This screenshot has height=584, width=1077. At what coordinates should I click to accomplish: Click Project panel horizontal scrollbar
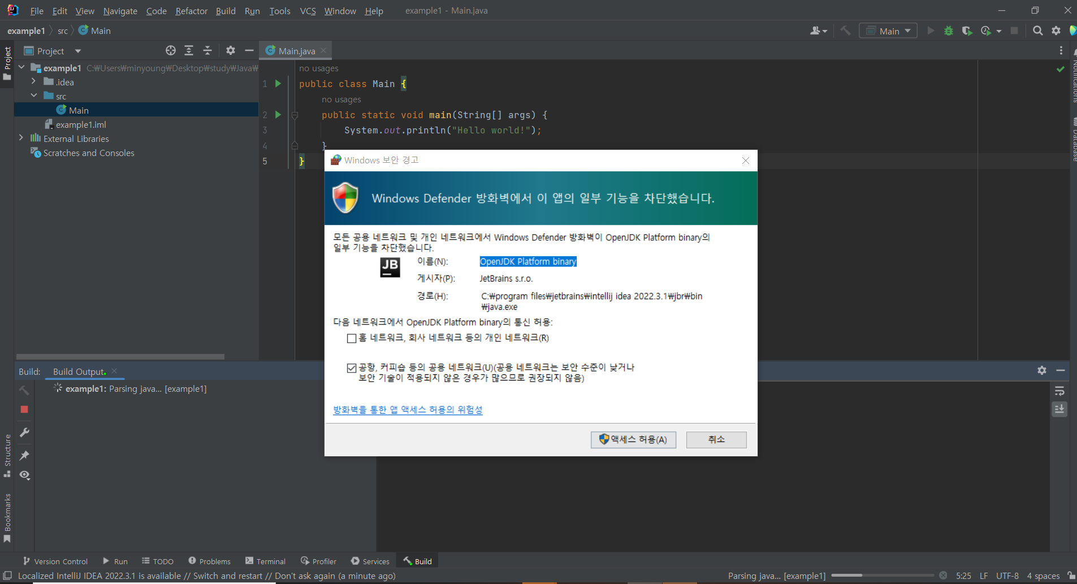tap(120, 357)
